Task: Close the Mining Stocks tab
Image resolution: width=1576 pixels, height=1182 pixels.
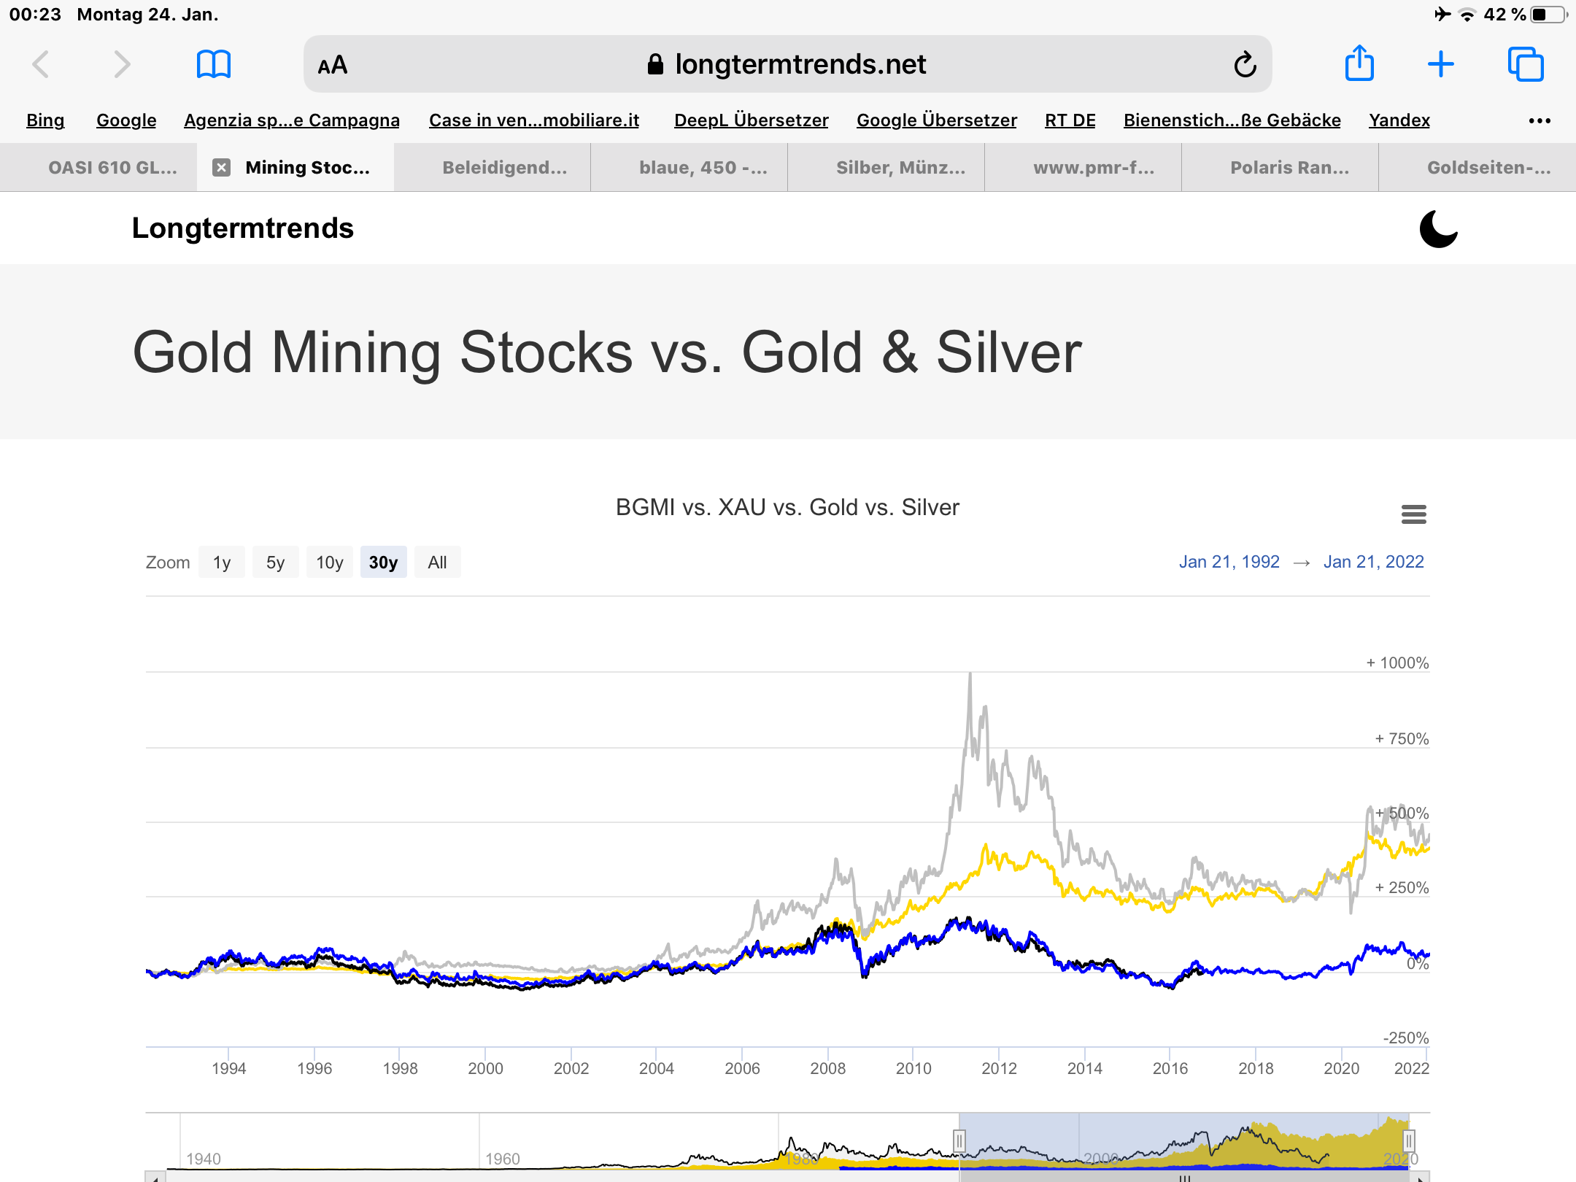Action: pyautogui.click(x=221, y=168)
